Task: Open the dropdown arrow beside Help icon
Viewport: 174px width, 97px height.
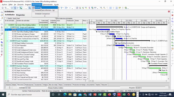Action: (x=128, y=8)
